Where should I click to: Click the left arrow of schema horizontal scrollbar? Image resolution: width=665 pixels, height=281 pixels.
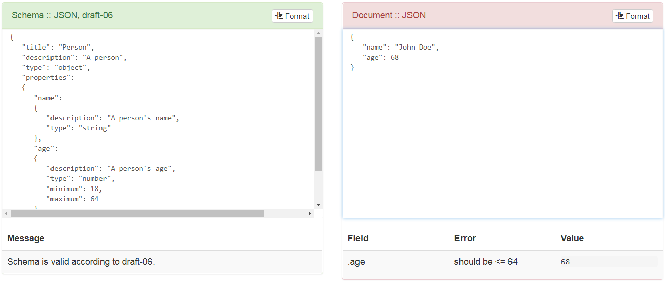click(6, 214)
